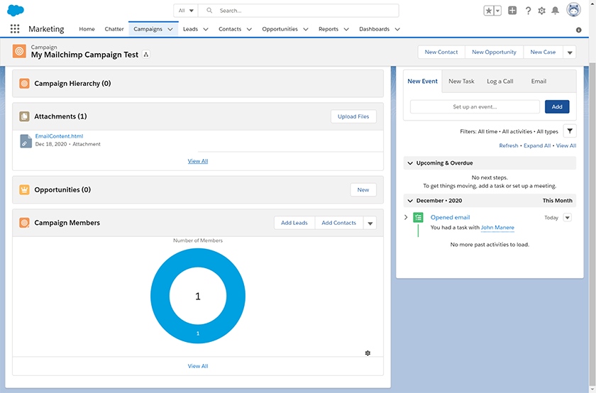Open the All search scope dropdown
Image resolution: width=596 pixels, height=393 pixels.
coord(186,11)
